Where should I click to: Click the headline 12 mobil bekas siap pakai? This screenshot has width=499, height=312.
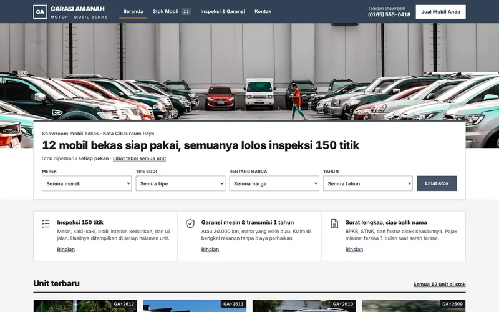tap(200, 145)
